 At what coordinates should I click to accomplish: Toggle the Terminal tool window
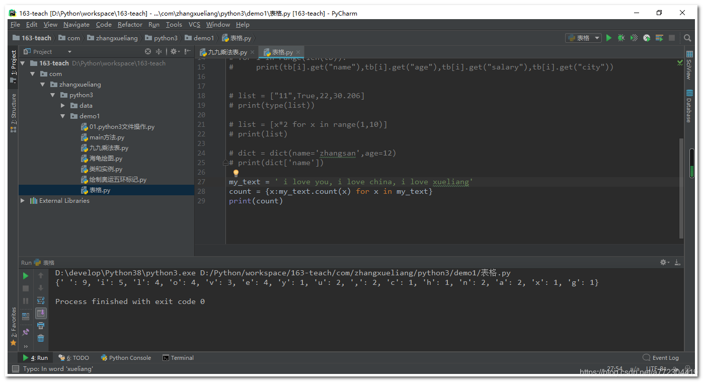coord(178,358)
